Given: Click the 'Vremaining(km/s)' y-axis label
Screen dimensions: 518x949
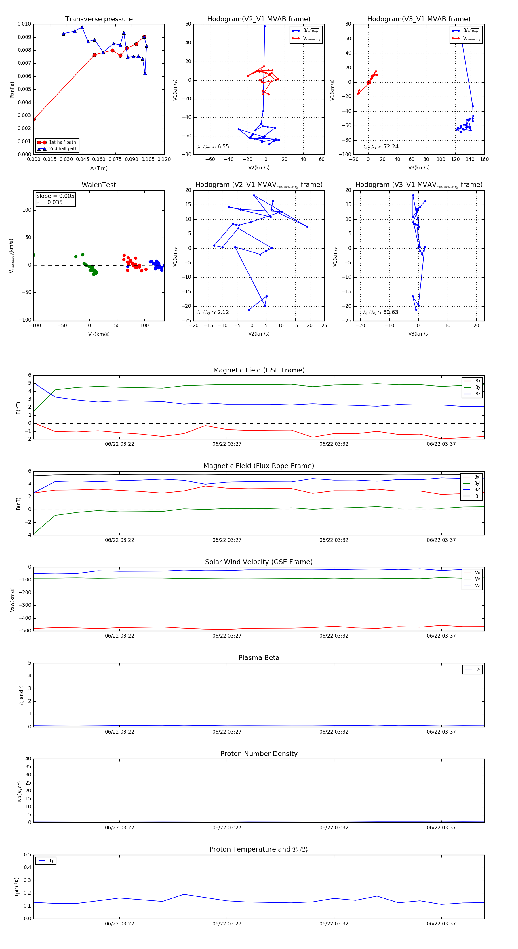Looking at the screenshot, I should pyautogui.click(x=12, y=256).
